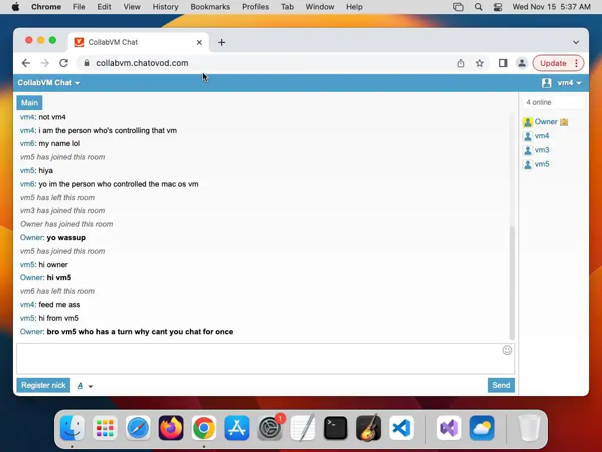This screenshot has width=602, height=452.
Task: Click vm3 in the online users list
Action: coord(541,150)
